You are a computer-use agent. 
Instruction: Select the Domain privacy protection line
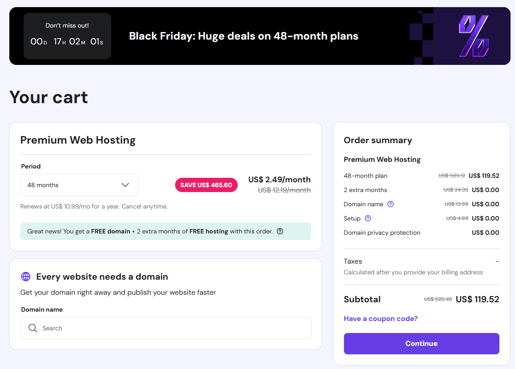(382, 232)
